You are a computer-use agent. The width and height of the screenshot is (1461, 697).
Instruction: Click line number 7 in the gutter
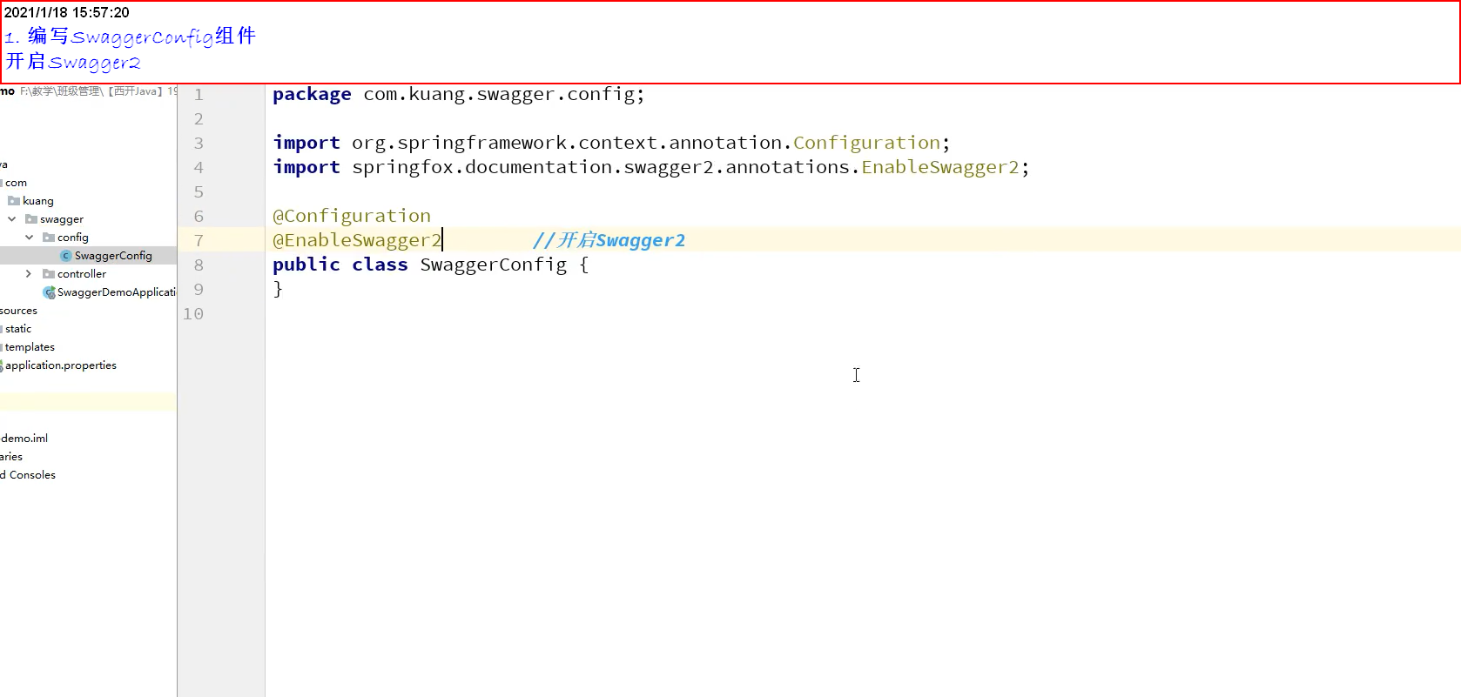point(199,240)
